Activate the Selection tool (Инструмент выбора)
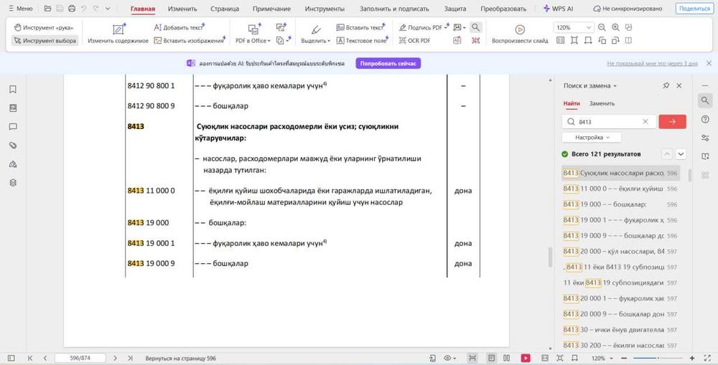Image resolution: width=718 pixels, height=365 pixels. point(45,41)
